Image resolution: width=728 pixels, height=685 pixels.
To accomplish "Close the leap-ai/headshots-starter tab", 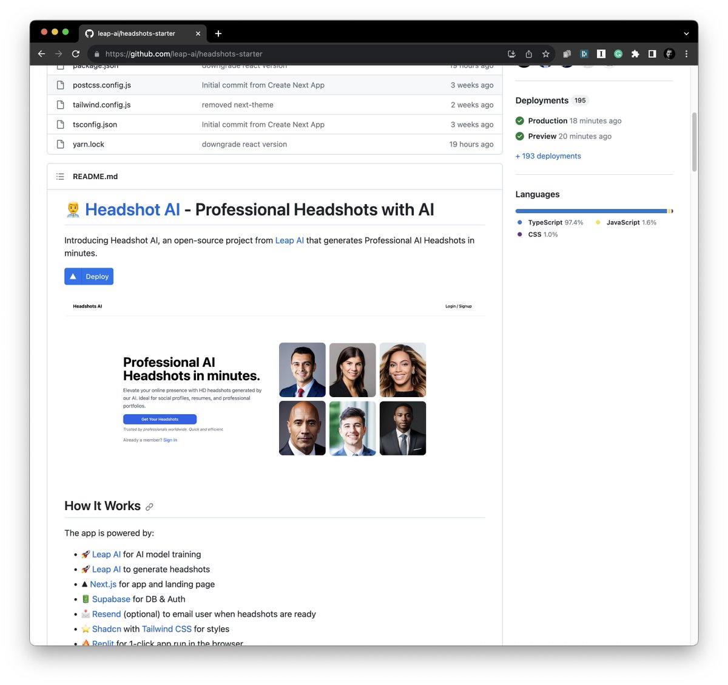I will click(198, 33).
